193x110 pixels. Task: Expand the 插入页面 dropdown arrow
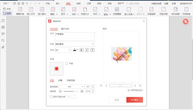[x=134, y=14]
